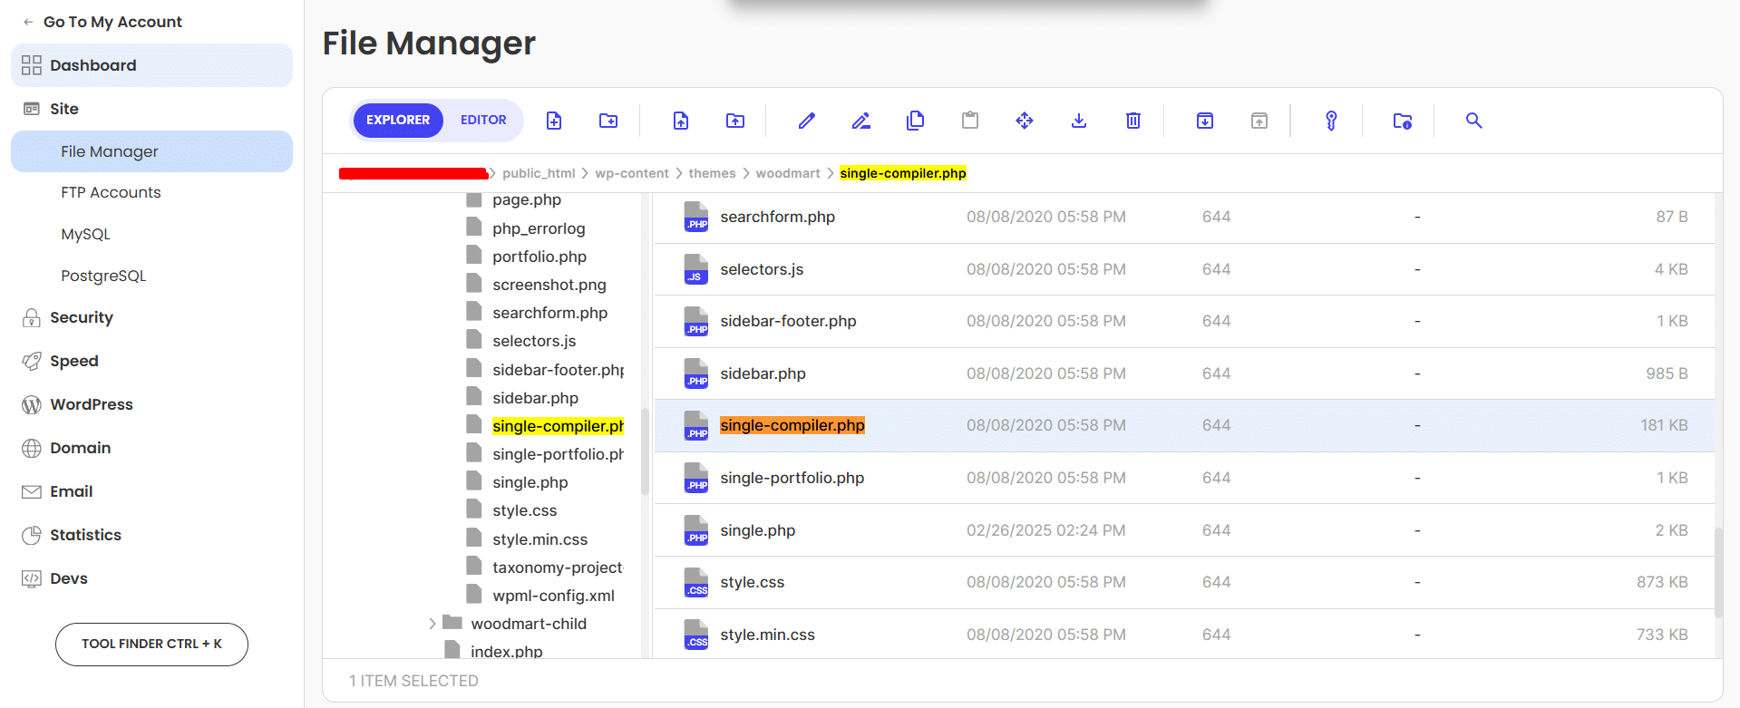Select page.php in tree

[527, 200]
